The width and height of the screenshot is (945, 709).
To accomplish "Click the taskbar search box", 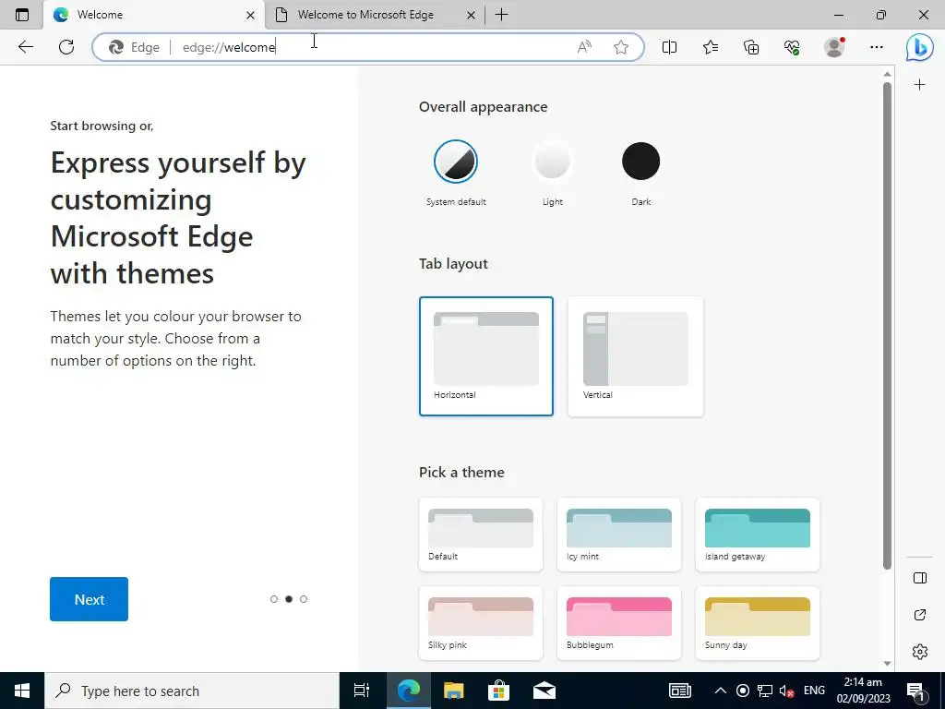I will click(192, 691).
